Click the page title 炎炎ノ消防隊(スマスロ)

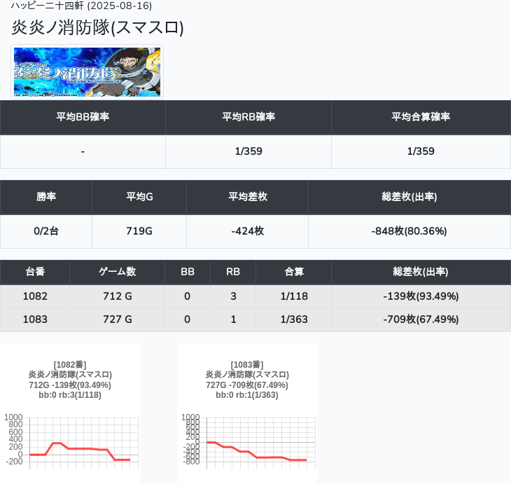coord(98,27)
